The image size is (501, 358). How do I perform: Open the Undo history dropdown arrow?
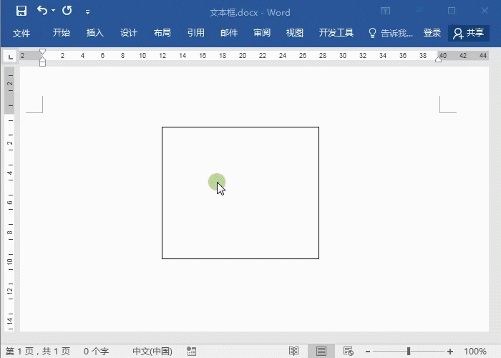click(53, 11)
